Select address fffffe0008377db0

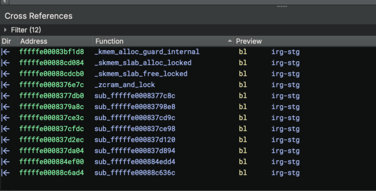tap(51, 96)
